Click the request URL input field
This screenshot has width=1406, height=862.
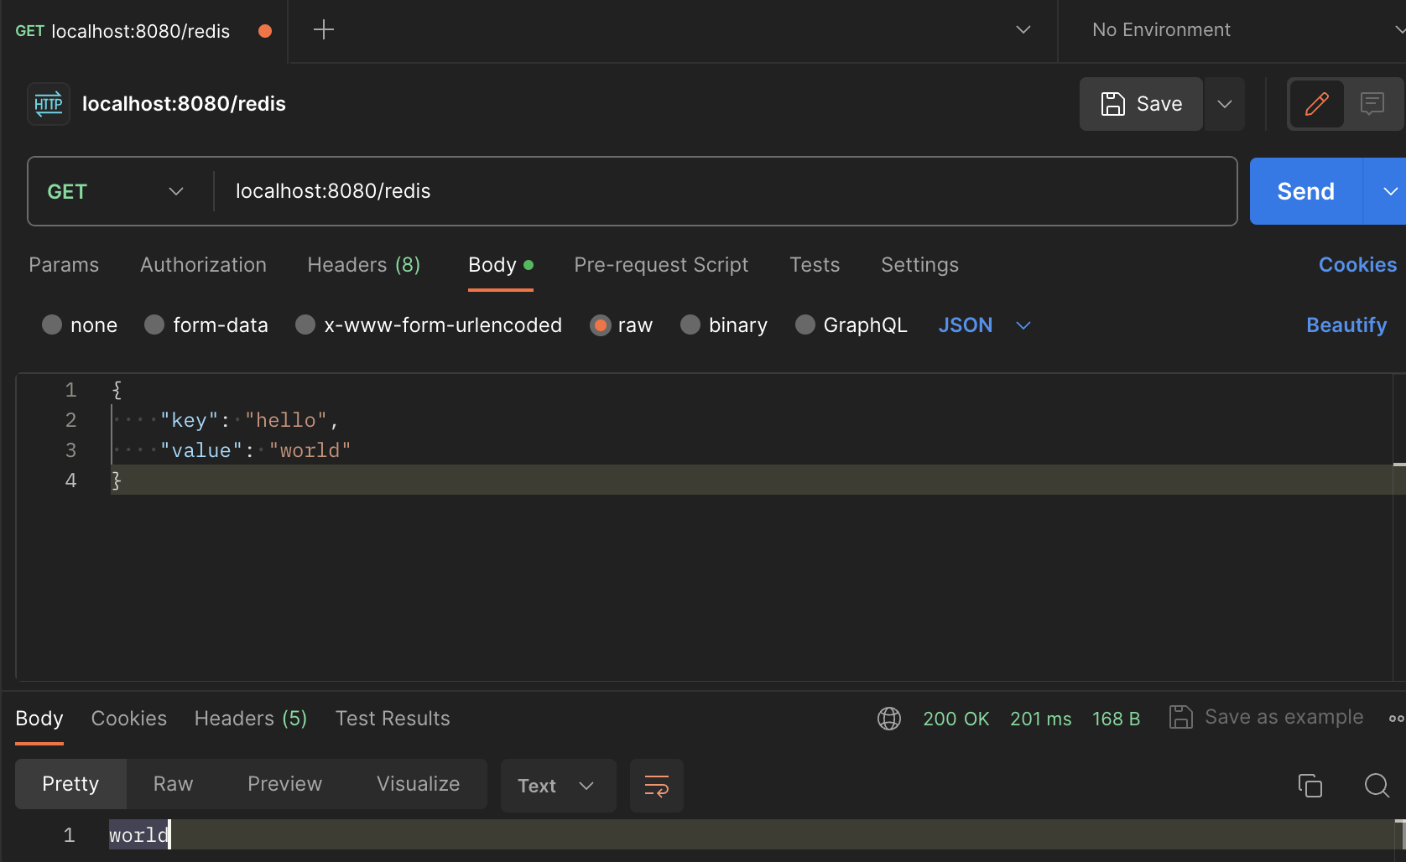tap(721, 191)
